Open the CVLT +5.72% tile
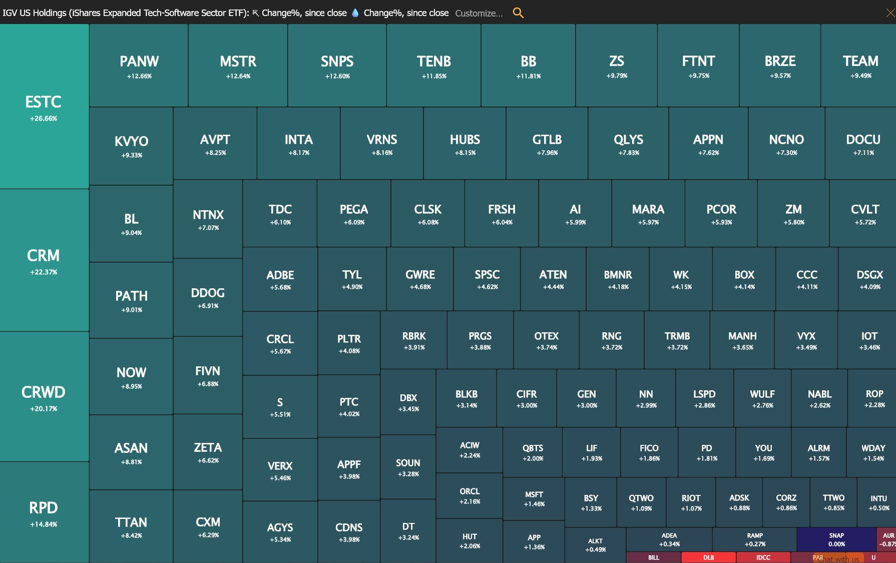Image resolution: width=896 pixels, height=563 pixels. pyautogui.click(x=863, y=214)
